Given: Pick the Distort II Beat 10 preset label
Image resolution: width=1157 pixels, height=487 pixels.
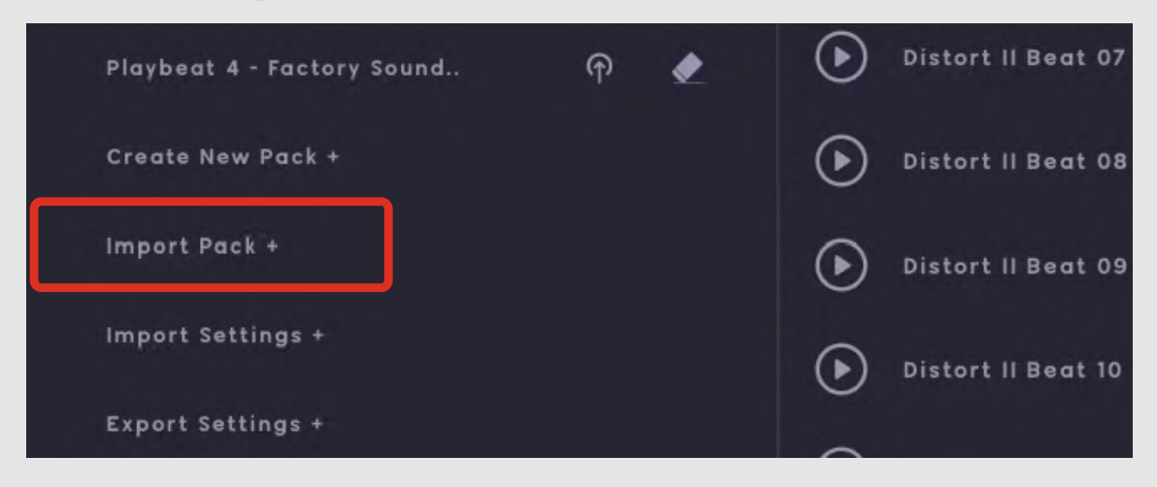Looking at the screenshot, I should click(x=1013, y=370).
